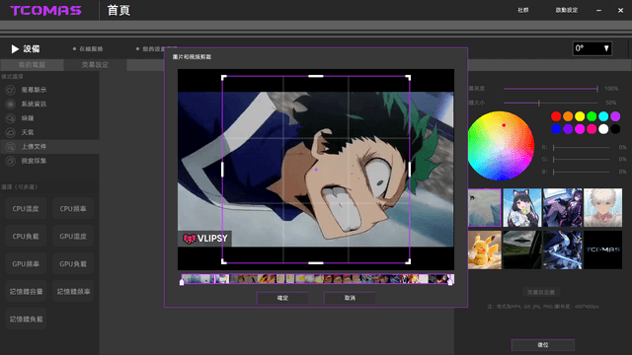Select the 時鐘 clock mode icon
Viewport: 632px width, 355px height.
(11, 118)
